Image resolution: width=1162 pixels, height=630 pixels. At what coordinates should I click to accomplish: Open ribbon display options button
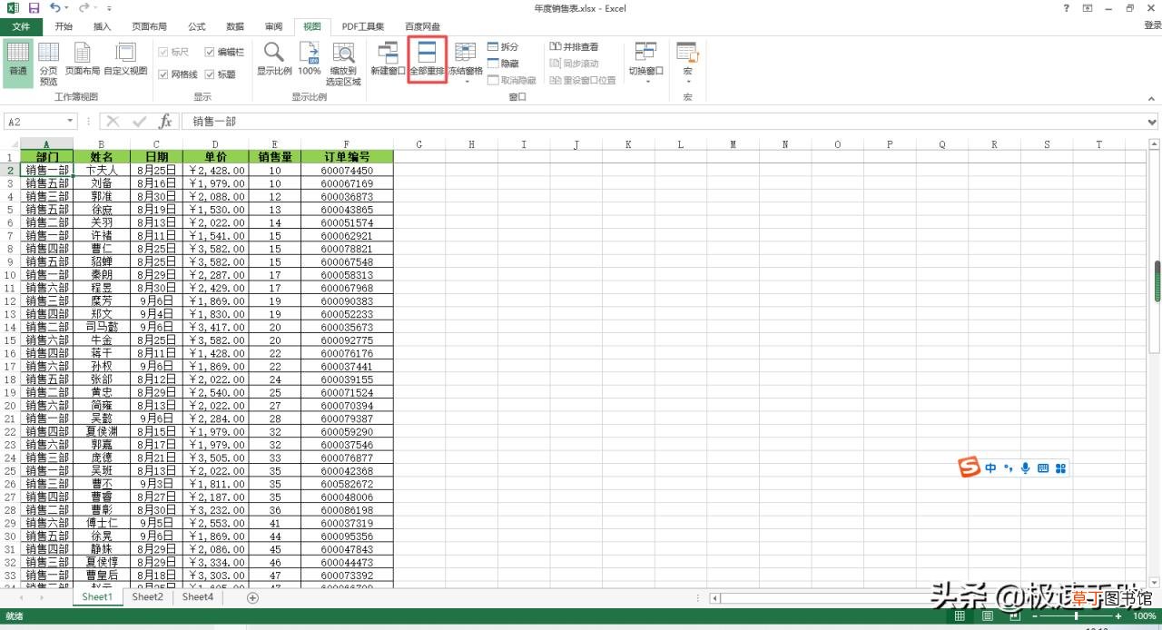click(1088, 8)
